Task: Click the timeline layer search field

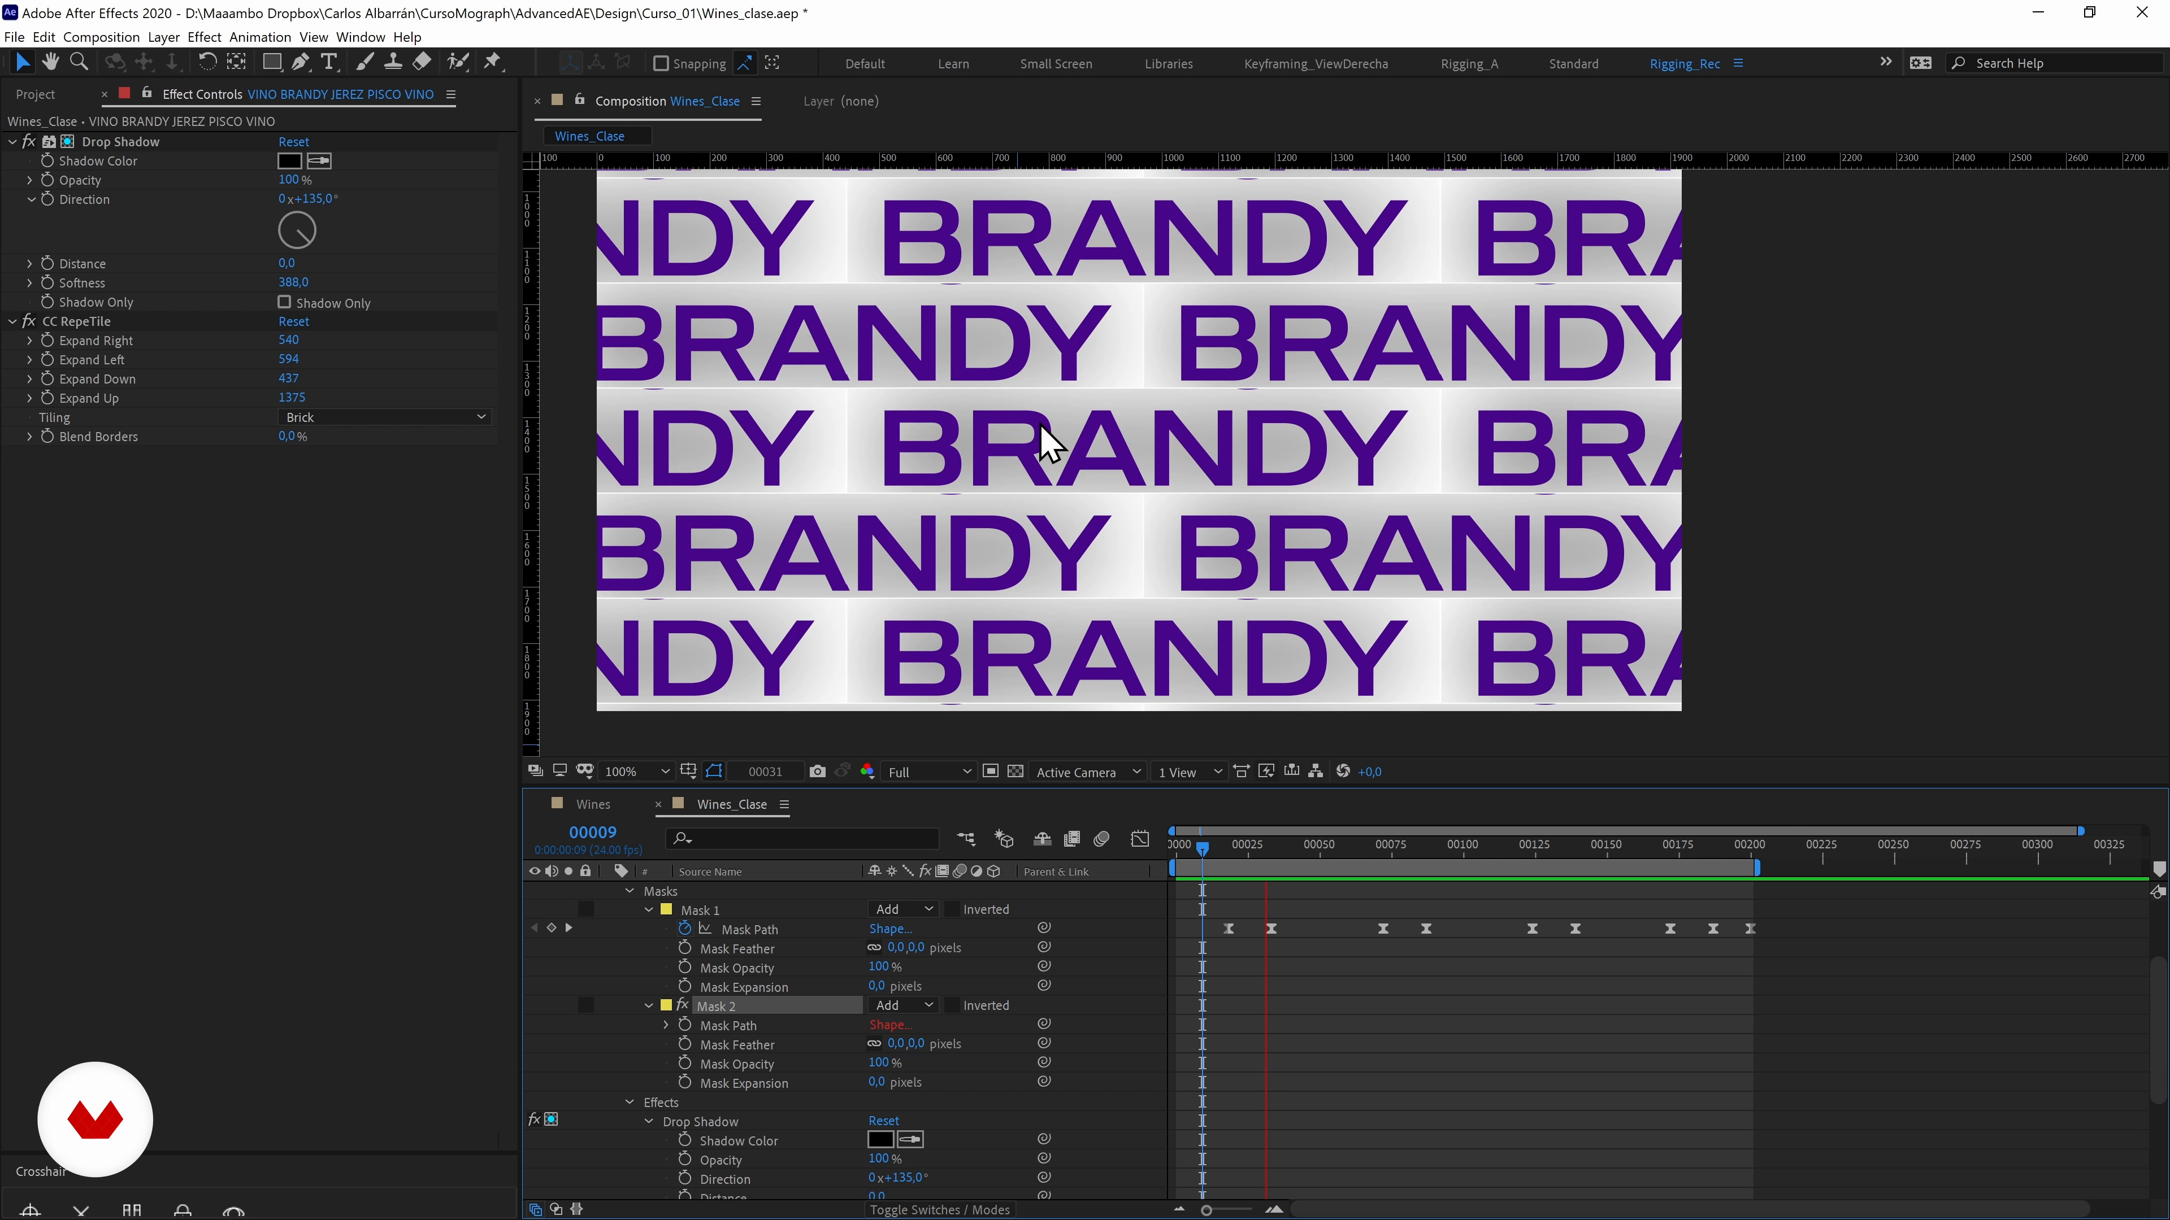Action: tap(802, 839)
